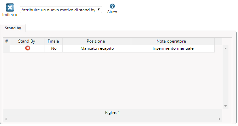Viewport: 238px width, 126px height.
Task: Click the Righe: 1 footer row count
Action: [x=112, y=112]
